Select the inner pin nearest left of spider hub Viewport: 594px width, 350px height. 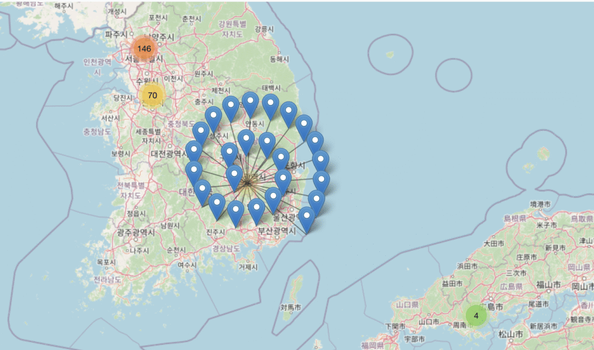tap(234, 176)
